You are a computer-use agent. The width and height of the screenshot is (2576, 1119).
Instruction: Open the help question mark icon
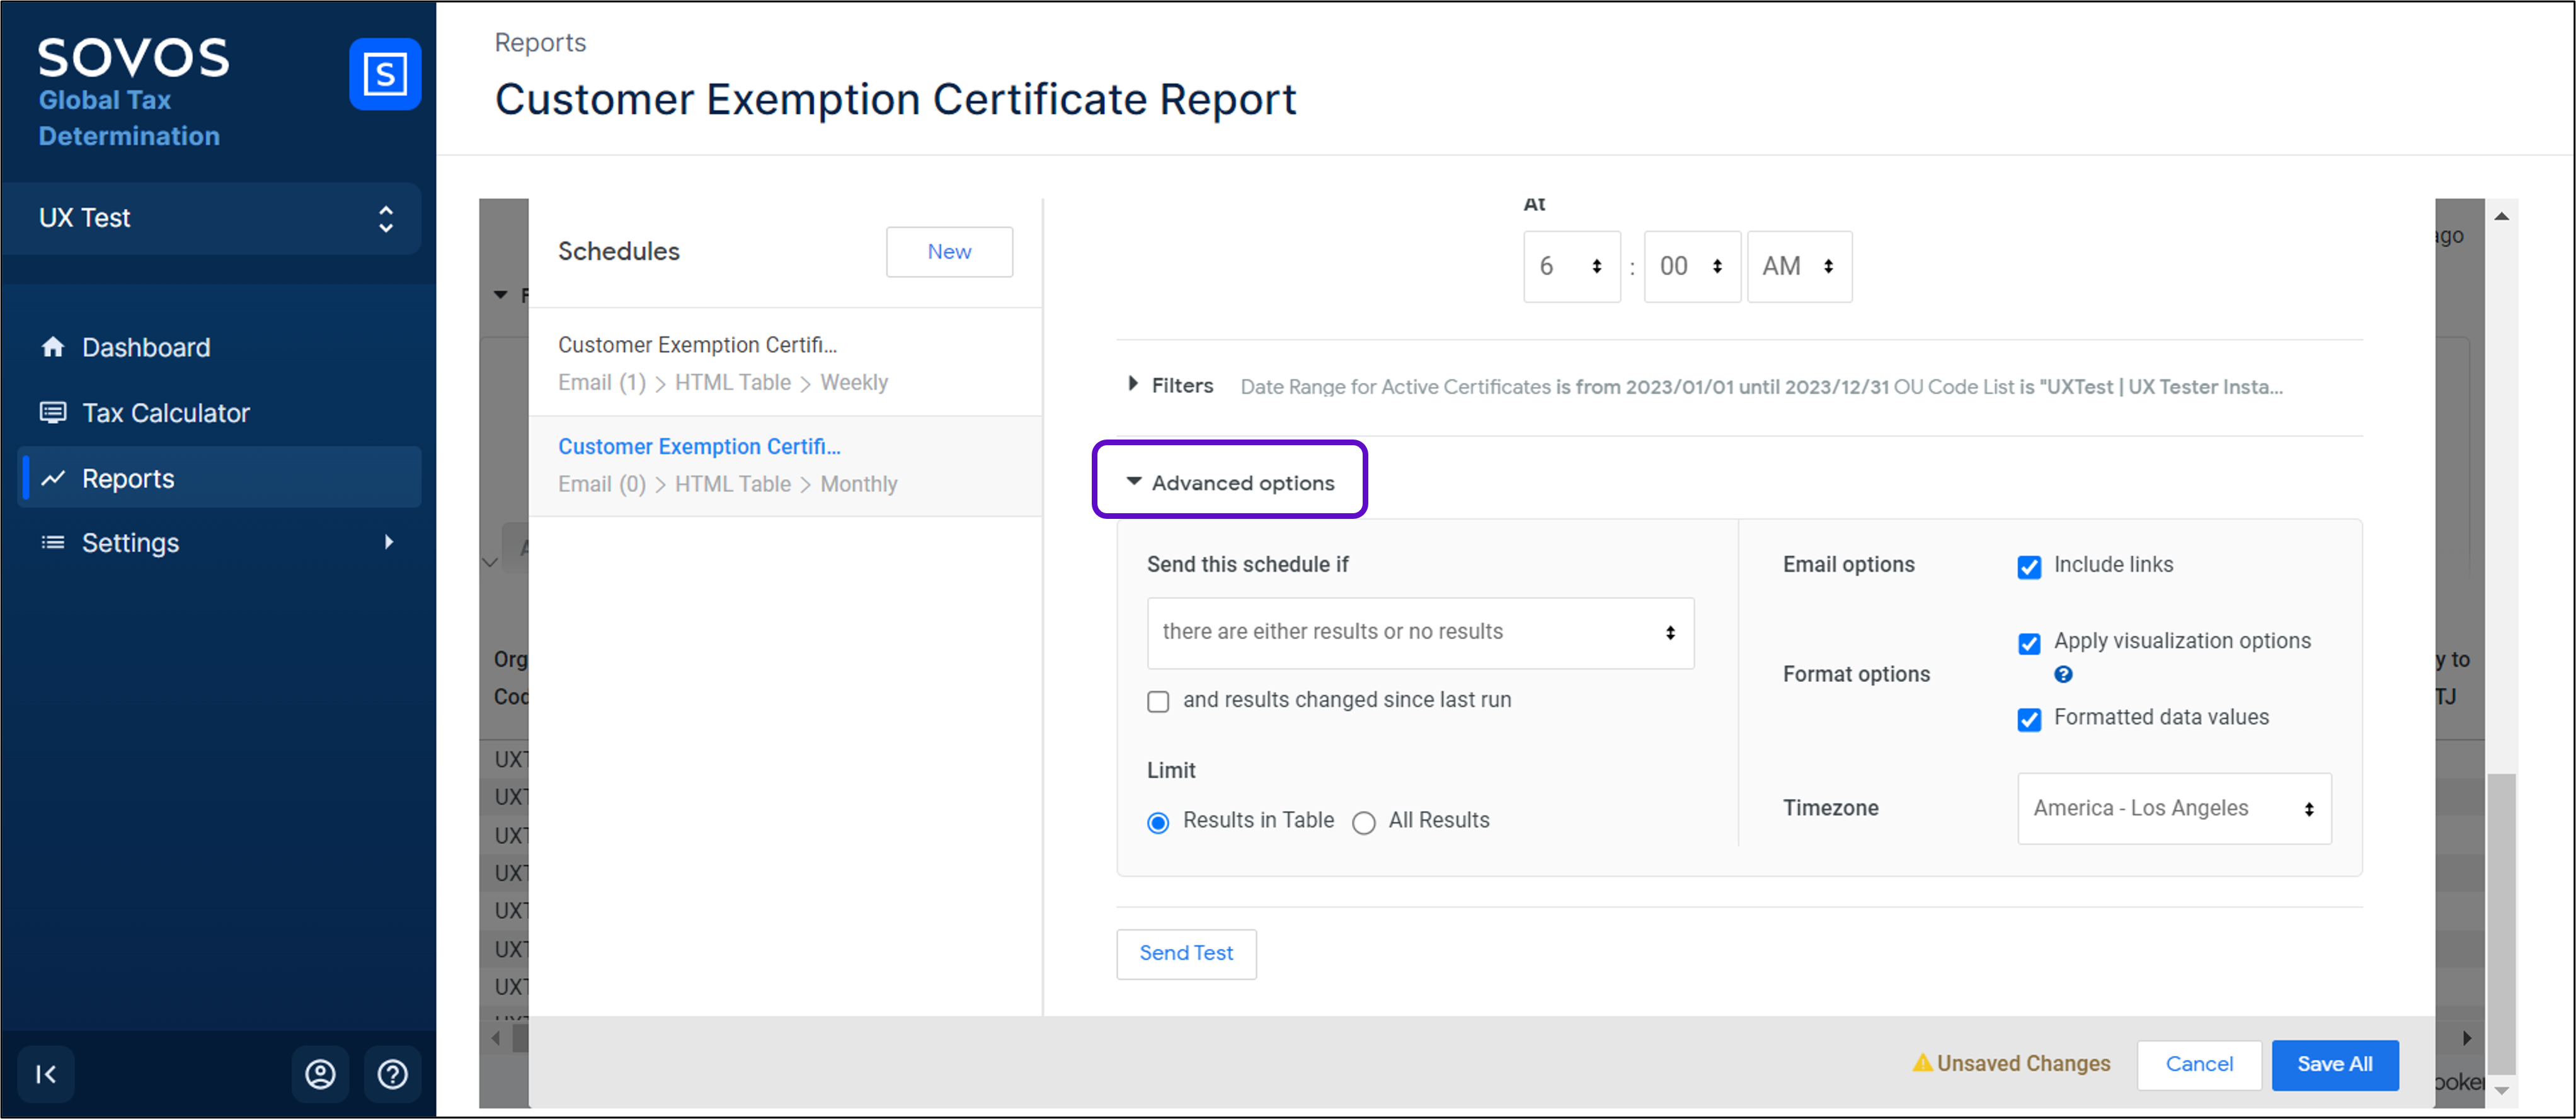click(392, 1074)
